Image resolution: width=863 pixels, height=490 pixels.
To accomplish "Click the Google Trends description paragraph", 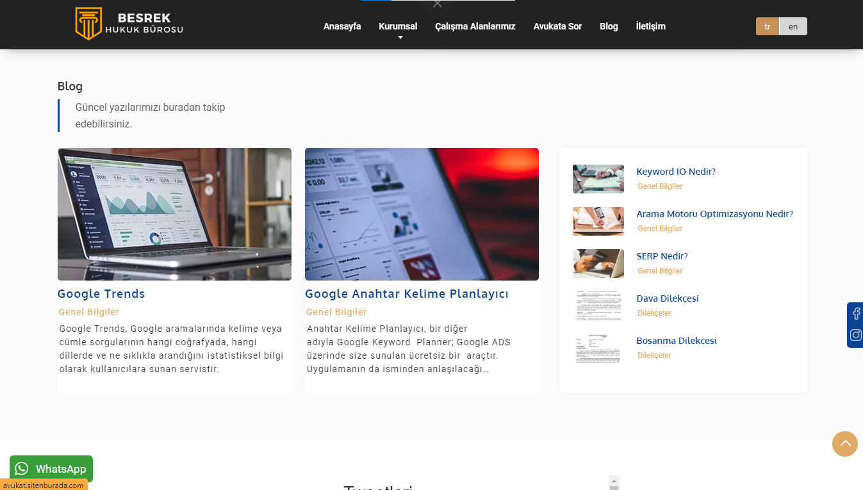I will pyautogui.click(x=171, y=349).
